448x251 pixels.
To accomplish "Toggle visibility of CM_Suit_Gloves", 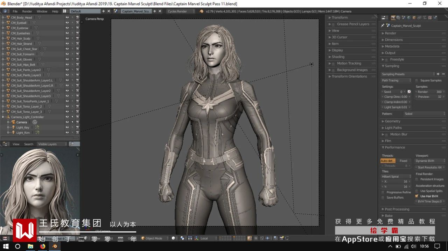I will (67, 59).
